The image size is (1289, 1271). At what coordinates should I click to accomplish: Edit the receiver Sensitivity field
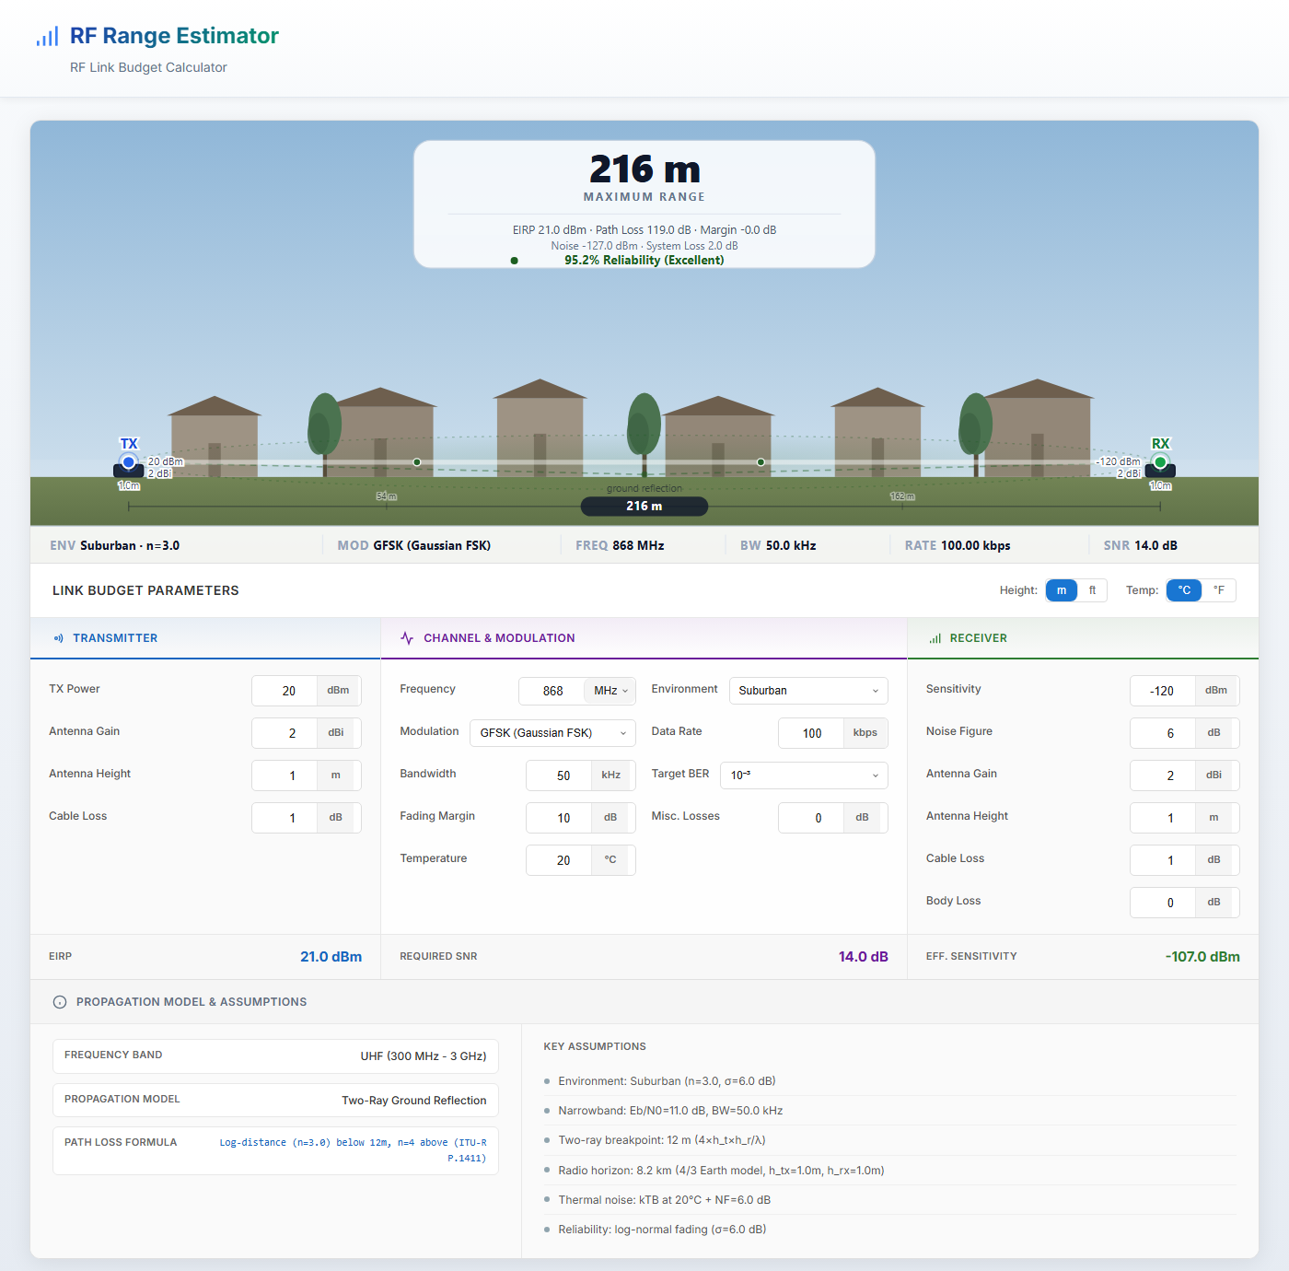click(x=1163, y=691)
